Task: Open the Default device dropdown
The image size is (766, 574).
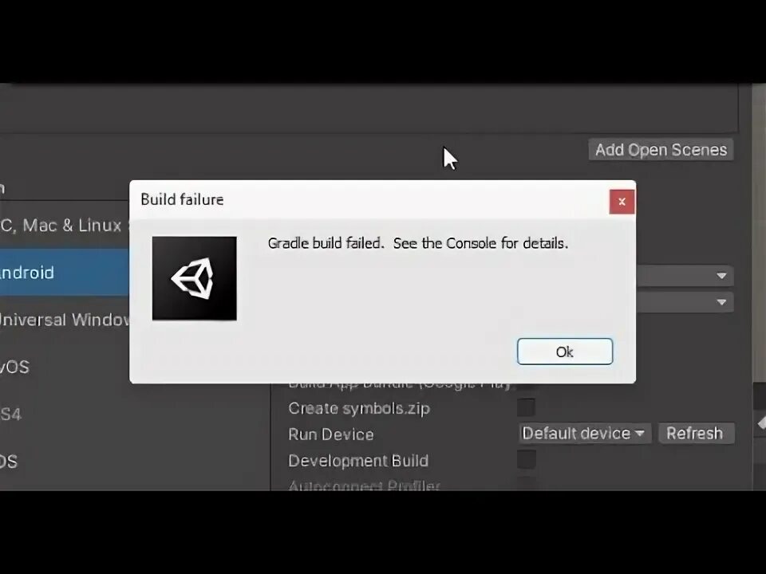Action: [x=584, y=434]
